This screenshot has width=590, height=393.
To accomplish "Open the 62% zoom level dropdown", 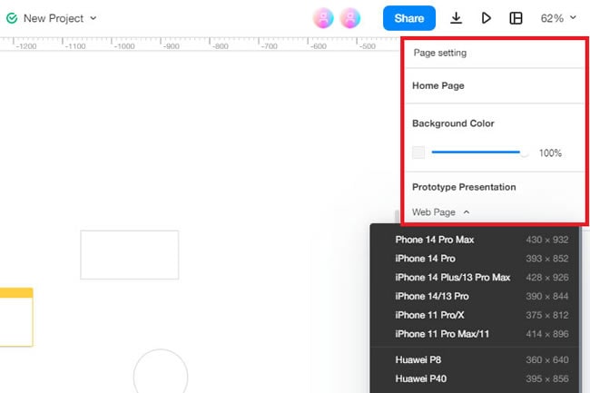I will tap(558, 18).
